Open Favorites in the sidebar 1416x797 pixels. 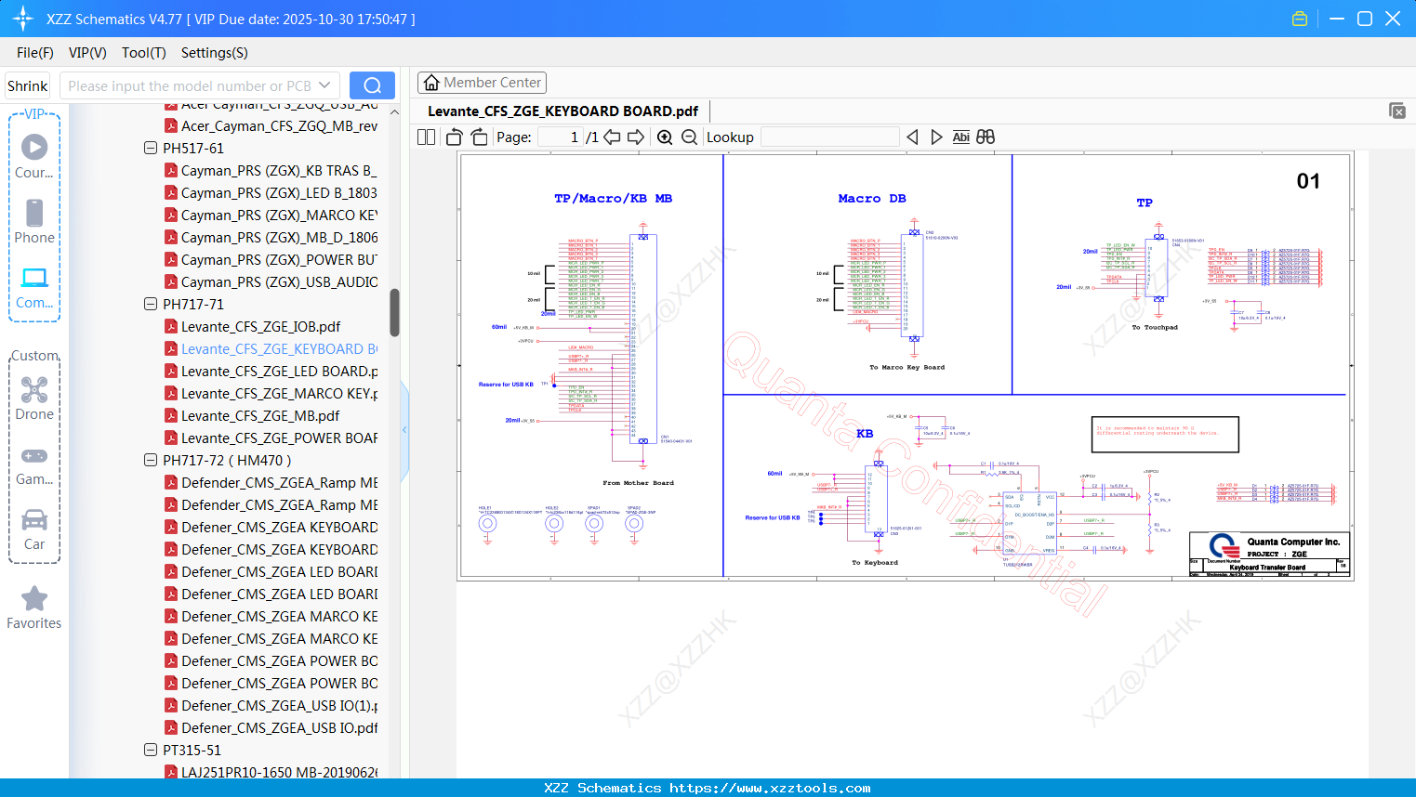pos(34,608)
